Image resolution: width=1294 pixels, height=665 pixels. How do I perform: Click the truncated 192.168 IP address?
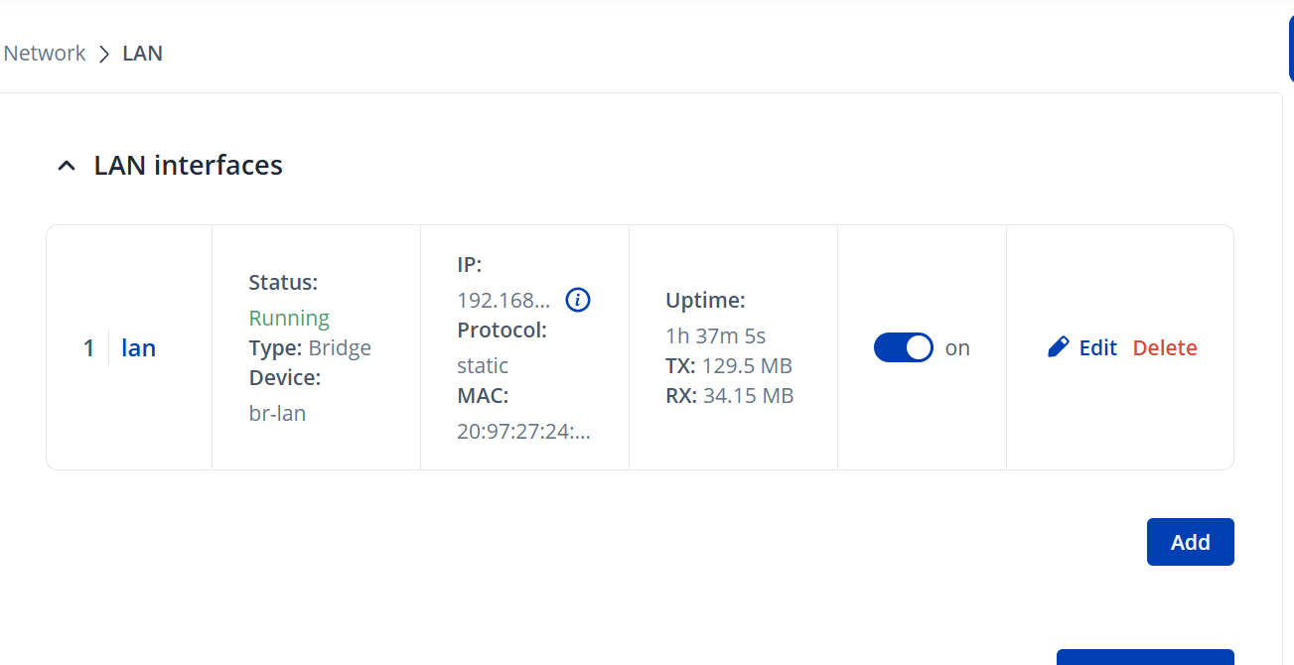click(x=503, y=301)
